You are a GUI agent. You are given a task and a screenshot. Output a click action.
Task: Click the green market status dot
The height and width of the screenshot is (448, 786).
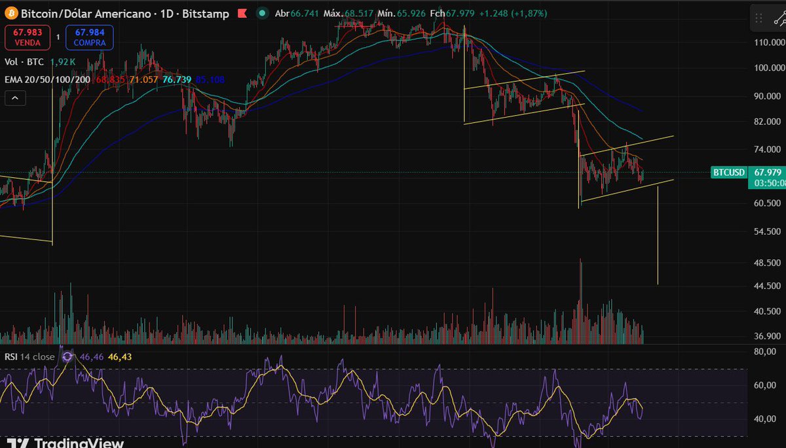262,13
